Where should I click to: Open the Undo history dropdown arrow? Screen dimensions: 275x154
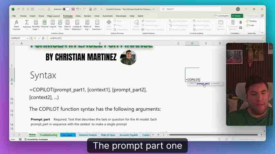pos(81,9)
